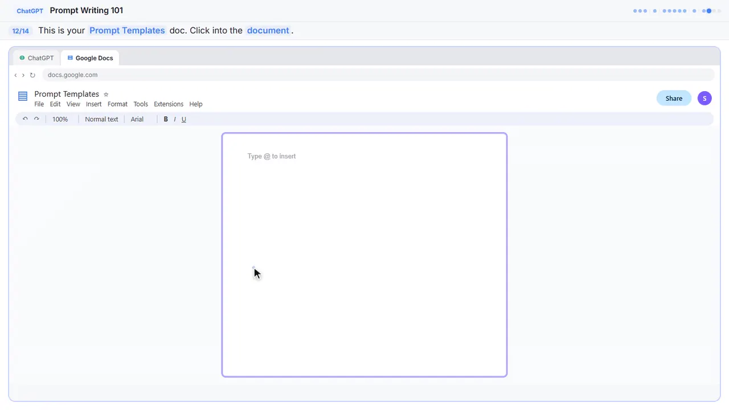Click the browser forward arrow
Screen dimensions: 729x410
[x=23, y=75]
